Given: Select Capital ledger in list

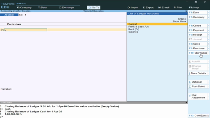Looking at the screenshot, I should (157, 24).
